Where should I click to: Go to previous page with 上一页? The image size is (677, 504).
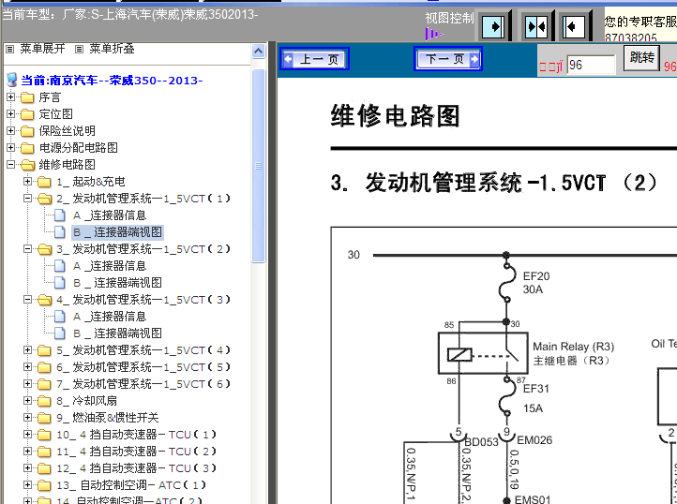(314, 59)
